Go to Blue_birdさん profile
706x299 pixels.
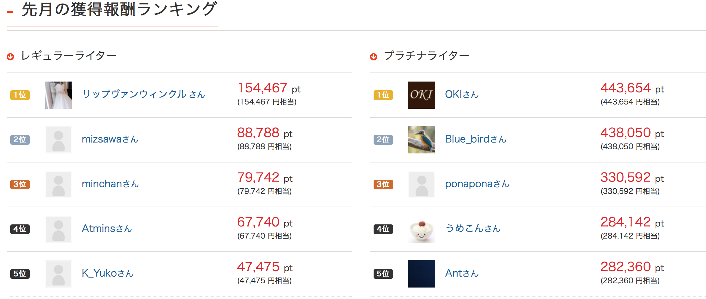click(476, 139)
